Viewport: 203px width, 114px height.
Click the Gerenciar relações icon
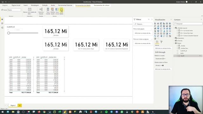[x=41, y=9]
